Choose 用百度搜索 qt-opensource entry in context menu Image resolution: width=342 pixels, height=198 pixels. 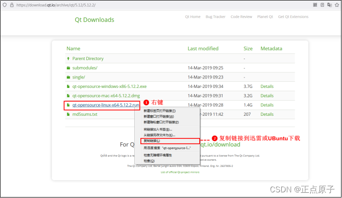167,148
